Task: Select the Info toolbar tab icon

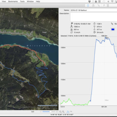Action: click(88, 6)
